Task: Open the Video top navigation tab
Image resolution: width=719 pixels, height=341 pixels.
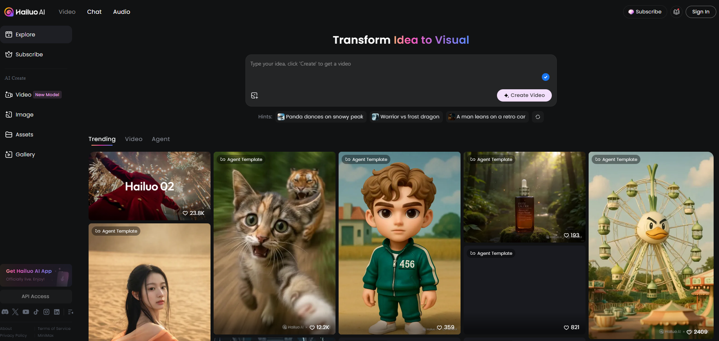Action: pos(67,12)
